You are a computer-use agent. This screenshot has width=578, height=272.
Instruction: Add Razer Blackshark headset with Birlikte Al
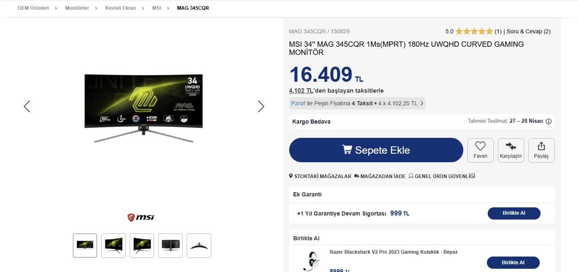[513, 263]
